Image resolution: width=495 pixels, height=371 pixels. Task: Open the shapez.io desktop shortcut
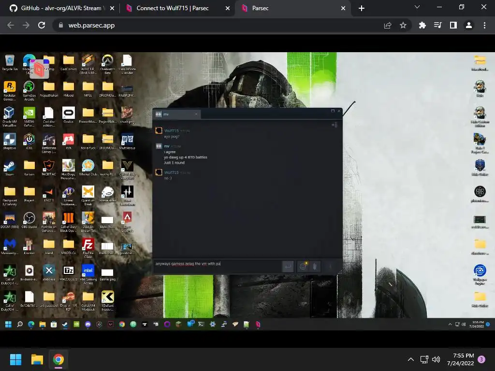[10, 142]
